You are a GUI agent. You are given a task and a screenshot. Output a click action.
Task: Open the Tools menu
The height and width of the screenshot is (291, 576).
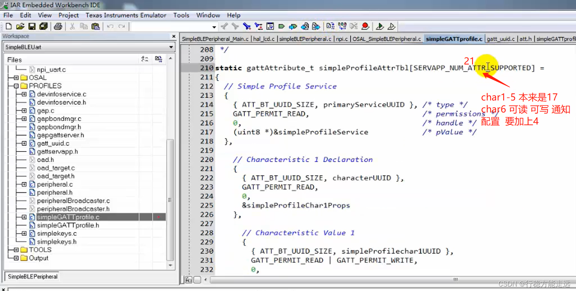[x=181, y=15]
